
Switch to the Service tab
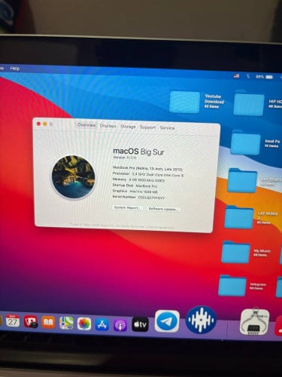(167, 128)
